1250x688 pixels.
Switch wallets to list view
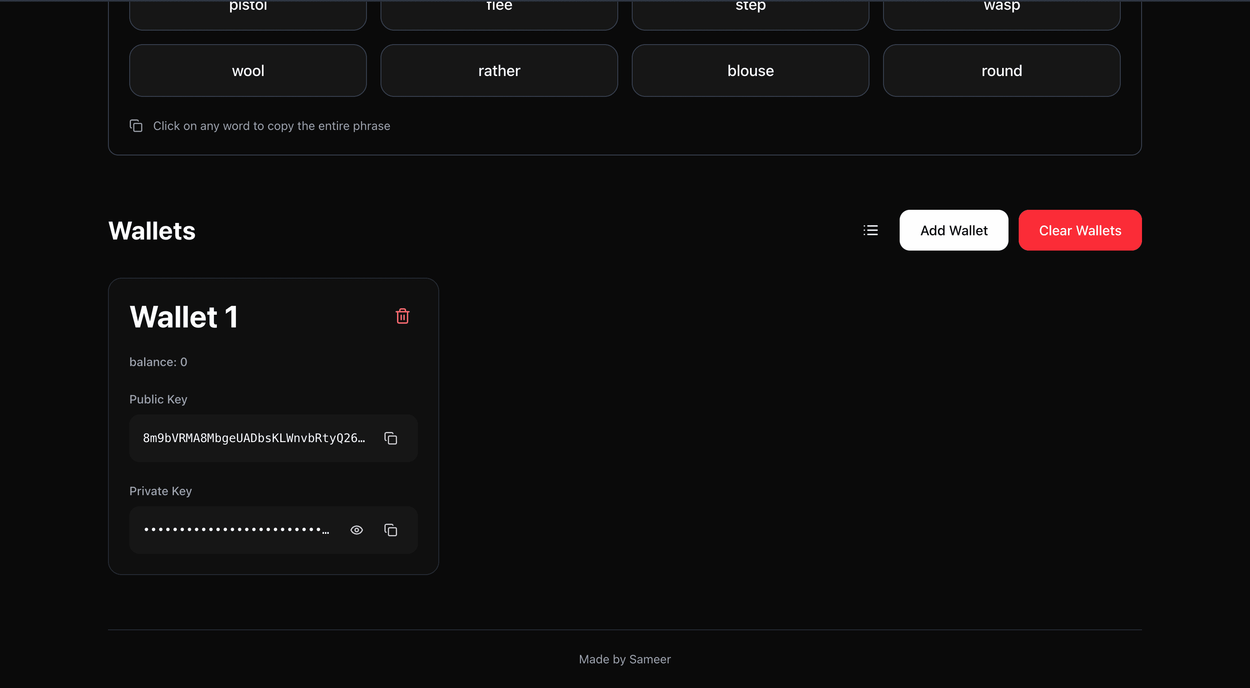point(871,230)
